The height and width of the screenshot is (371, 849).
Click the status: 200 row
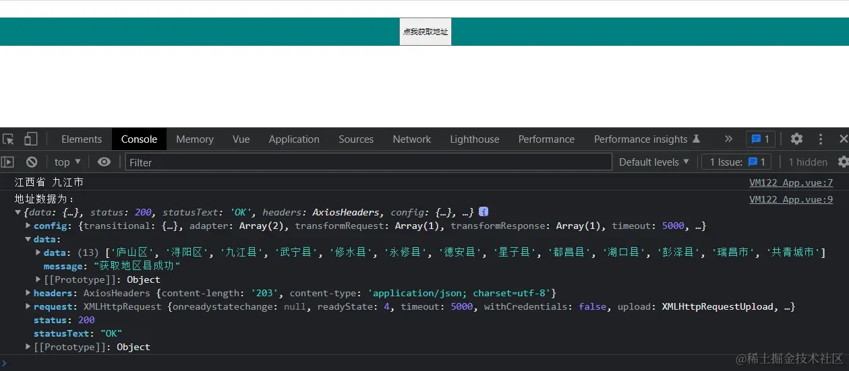tap(64, 320)
